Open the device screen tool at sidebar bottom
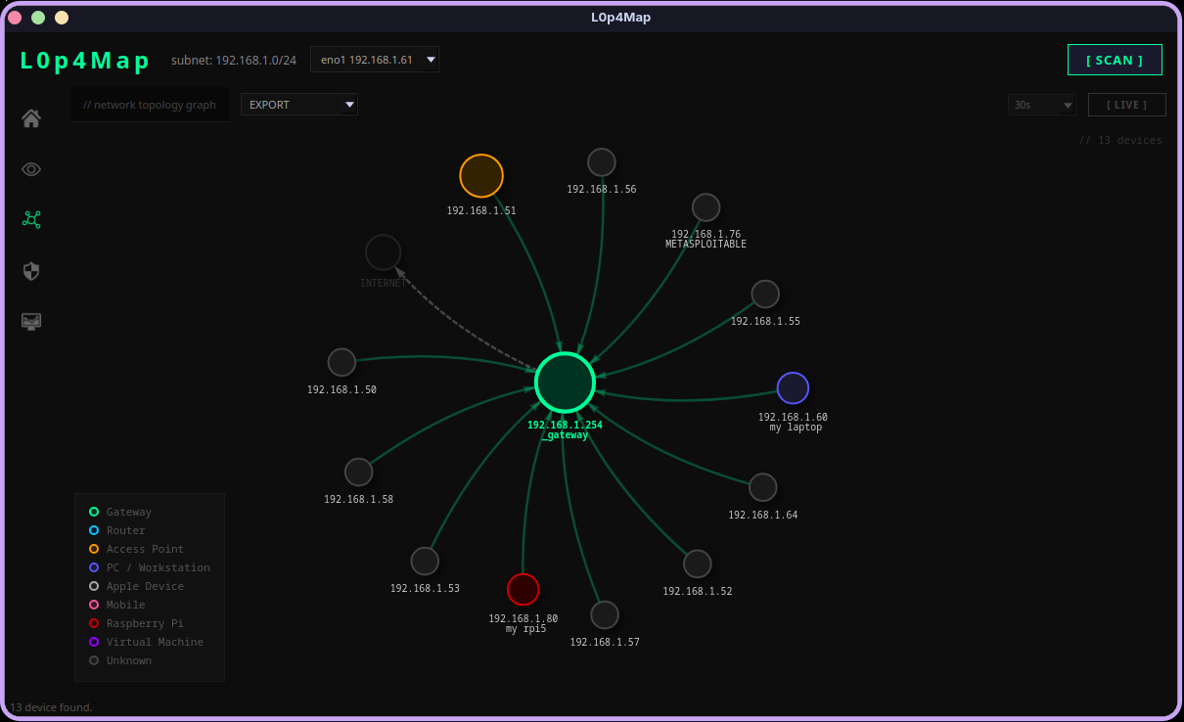 (30, 321)
